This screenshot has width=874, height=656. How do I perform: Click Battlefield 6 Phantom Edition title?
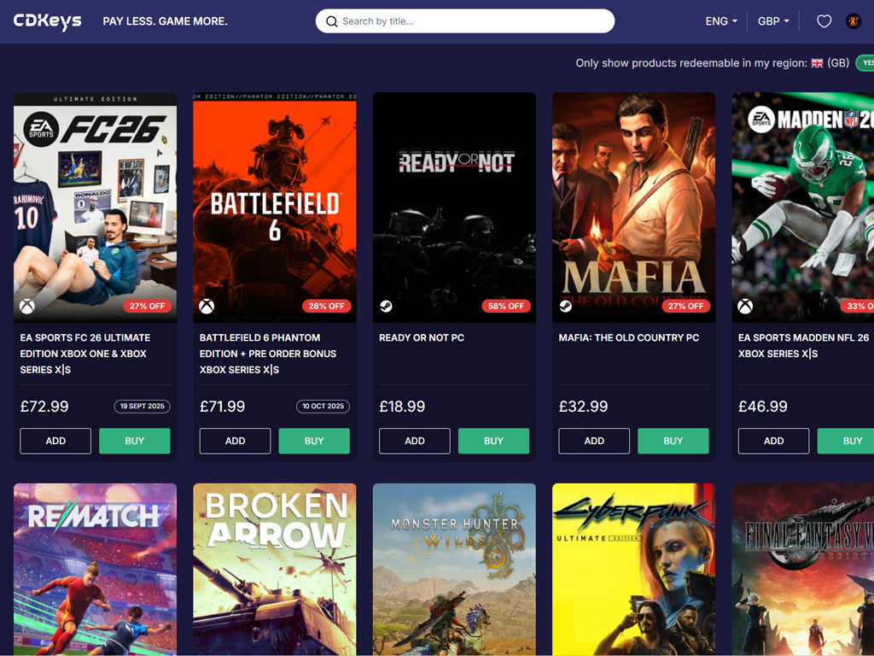click(268, 354)
